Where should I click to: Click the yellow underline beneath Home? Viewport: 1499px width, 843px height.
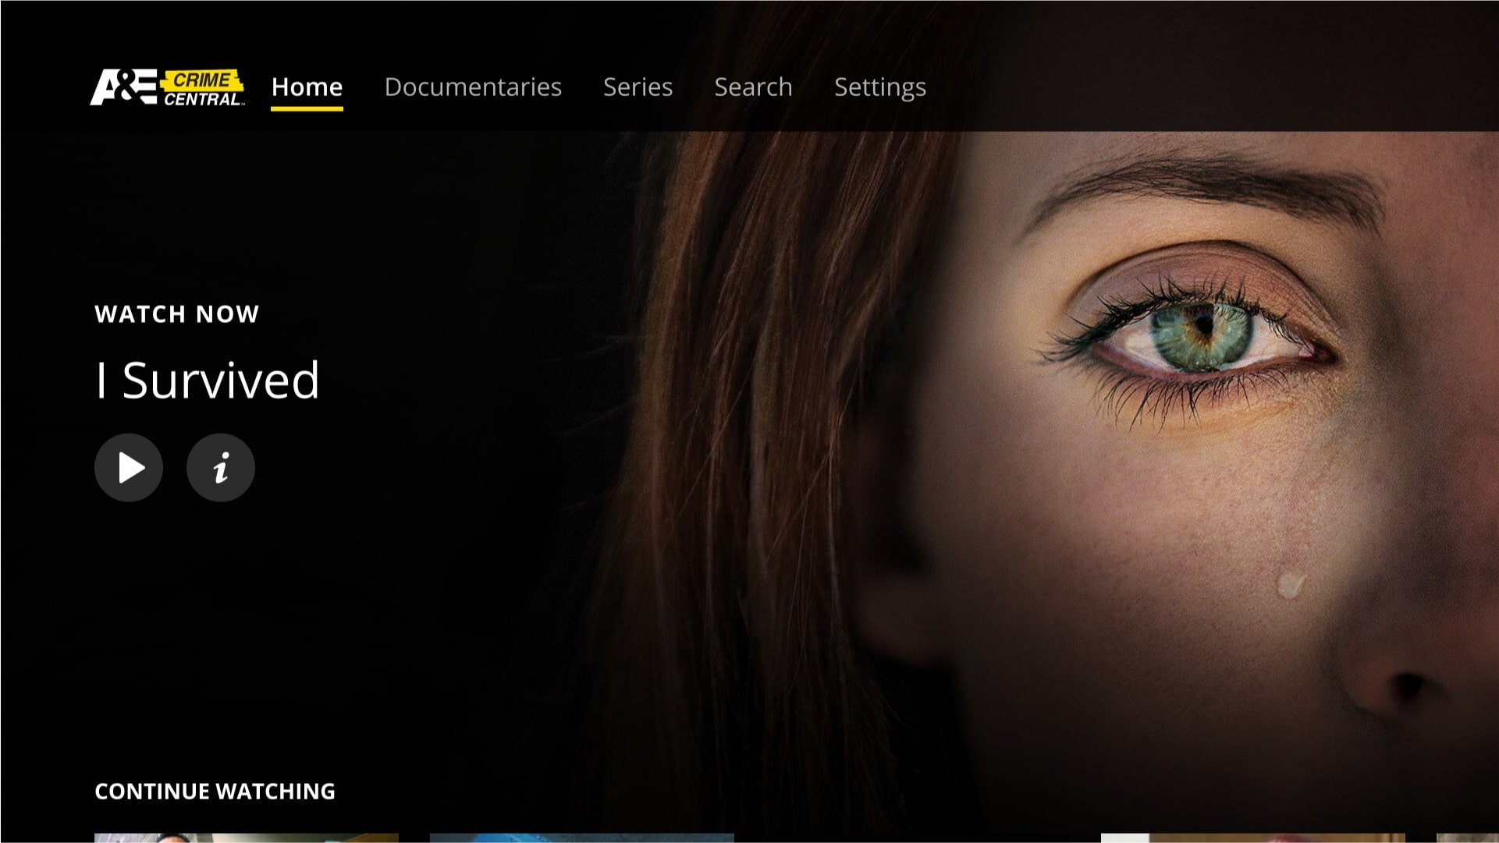(x=307, y=108)
